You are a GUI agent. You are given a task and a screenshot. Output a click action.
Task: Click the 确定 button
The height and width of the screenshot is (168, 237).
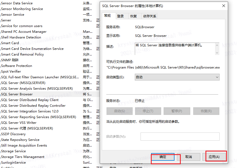[x=163, y=157]
